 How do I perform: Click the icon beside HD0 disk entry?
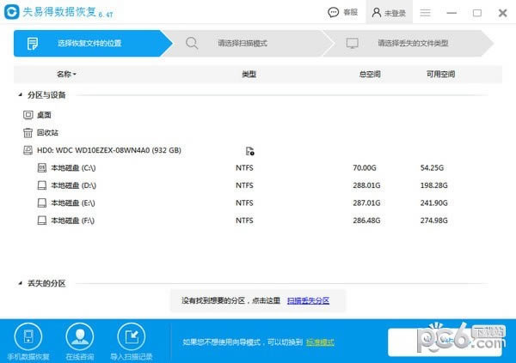[249, 151]
